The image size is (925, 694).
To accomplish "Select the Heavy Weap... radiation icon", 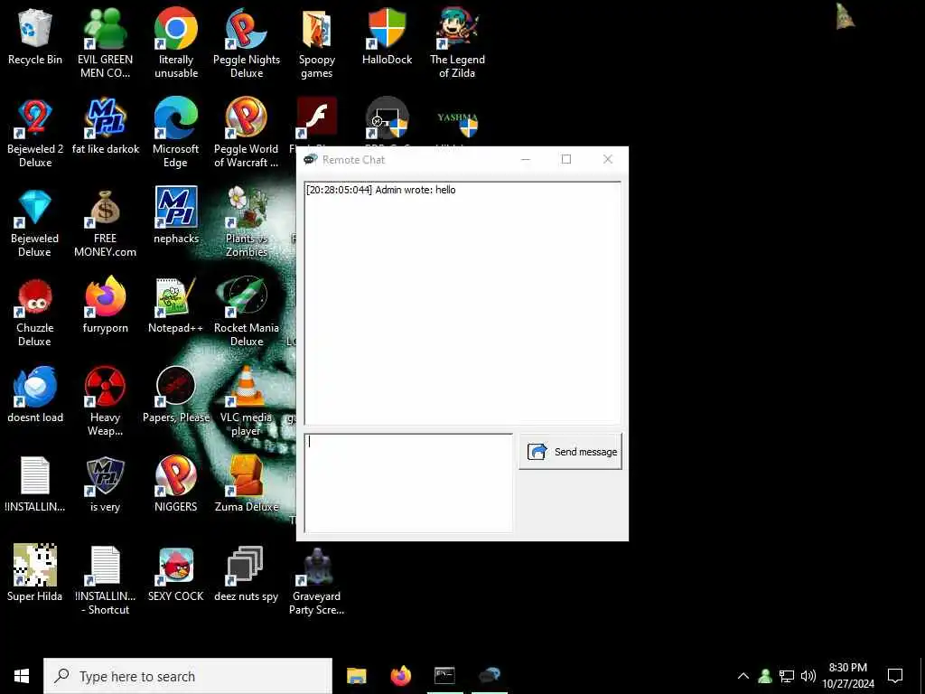I will pos(105,388).
